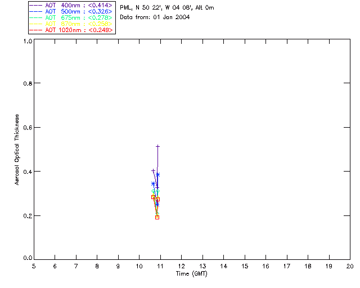Click the bottom red square marker near 0.19
This screenshot has height=288, width=360.
(157, 217)
